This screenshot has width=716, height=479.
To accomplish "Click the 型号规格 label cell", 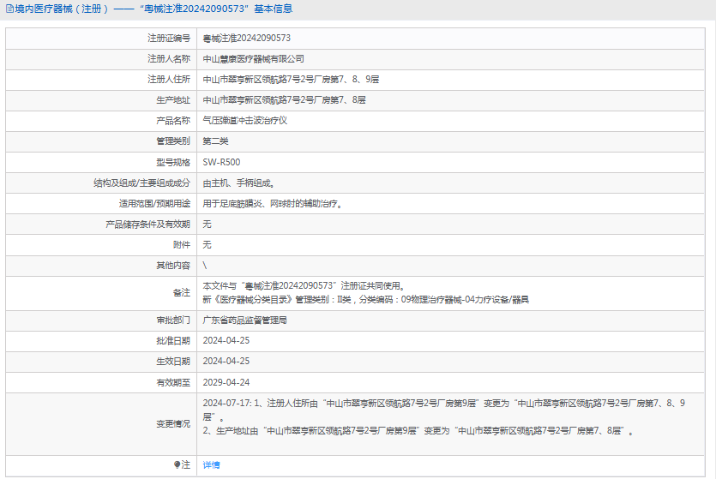I will click(x=101, y=163).
